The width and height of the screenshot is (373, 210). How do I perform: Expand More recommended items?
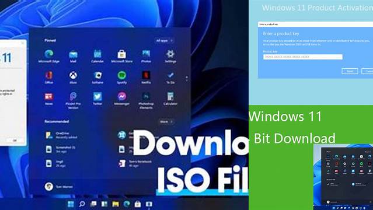pyautogui.click(x=166, y=121)
